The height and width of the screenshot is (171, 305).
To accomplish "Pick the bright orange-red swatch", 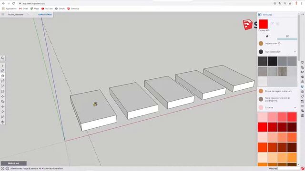I will pyautogui.click(x=263, y=147).
